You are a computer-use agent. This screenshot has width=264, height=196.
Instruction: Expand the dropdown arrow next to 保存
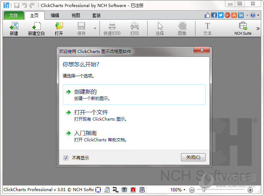(95, 28)
